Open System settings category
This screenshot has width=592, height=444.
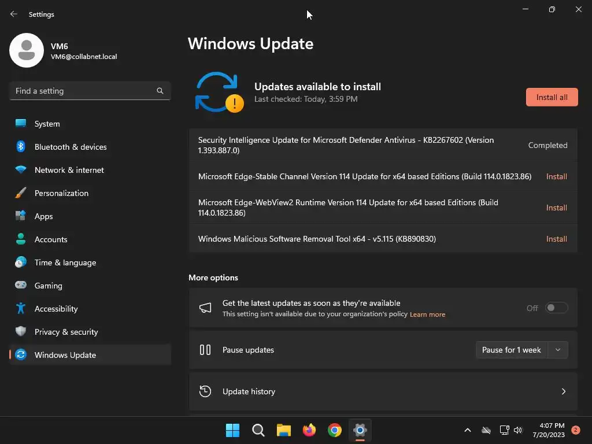pyautogui.click(x=90, y=124)
